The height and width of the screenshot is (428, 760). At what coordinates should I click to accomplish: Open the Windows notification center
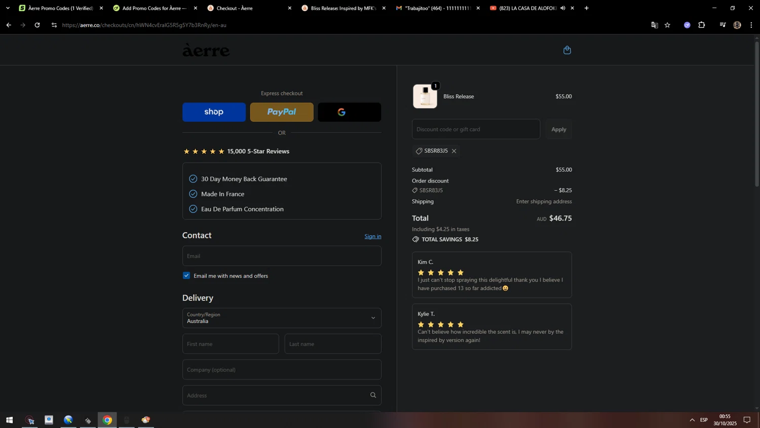click(747, 420)
